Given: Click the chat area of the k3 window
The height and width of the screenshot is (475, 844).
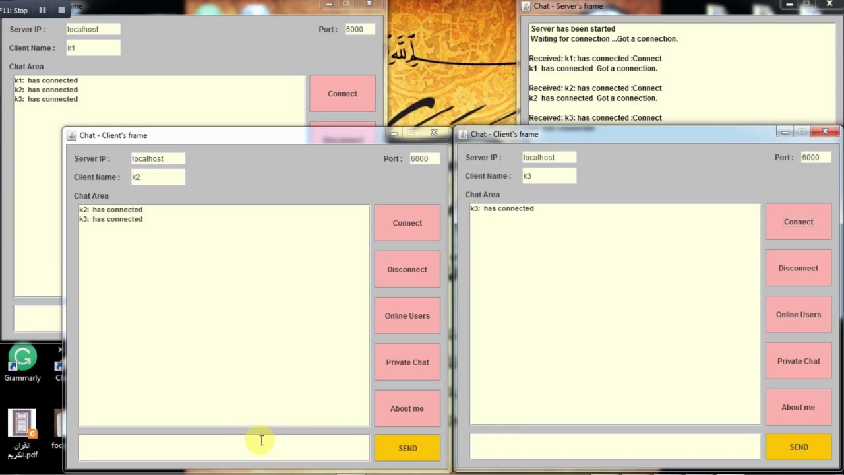Looking at the screenshot, I should pyautogui.click(x=615, y=314).
